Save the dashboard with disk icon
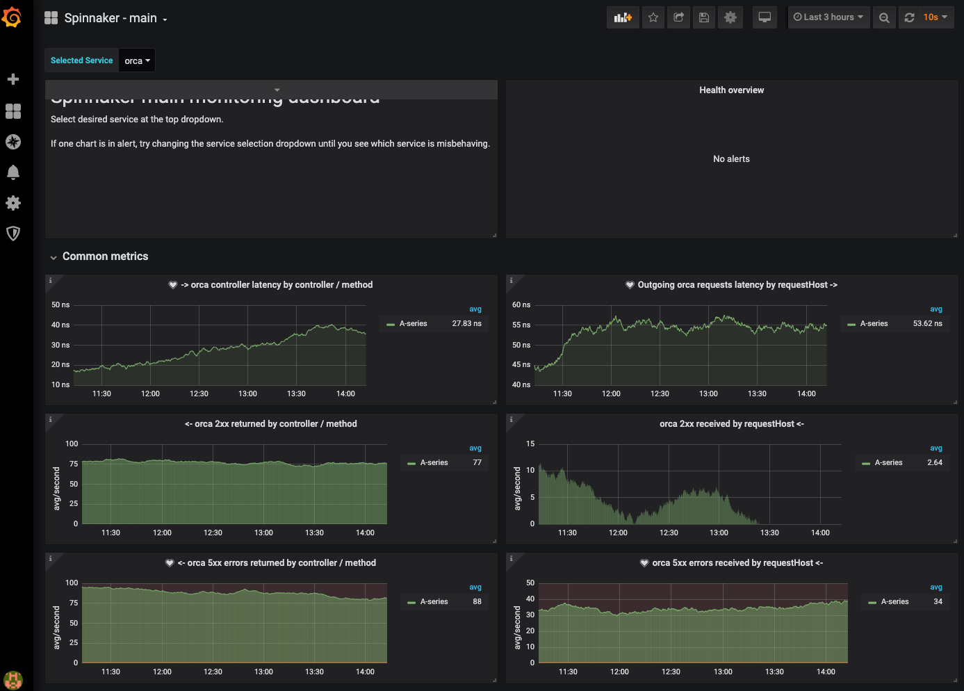 704,17
